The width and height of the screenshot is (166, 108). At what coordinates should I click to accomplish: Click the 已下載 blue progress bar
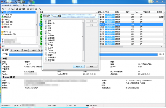(83, 54)
